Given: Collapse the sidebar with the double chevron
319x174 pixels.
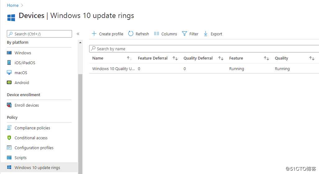Looking at the screenshot, I should point(78,34).
